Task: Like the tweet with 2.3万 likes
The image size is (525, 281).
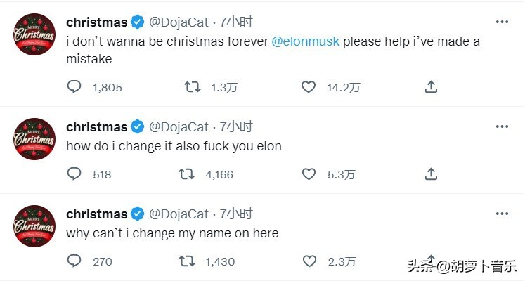Action: pyautogui.click(x=309, y=261)
